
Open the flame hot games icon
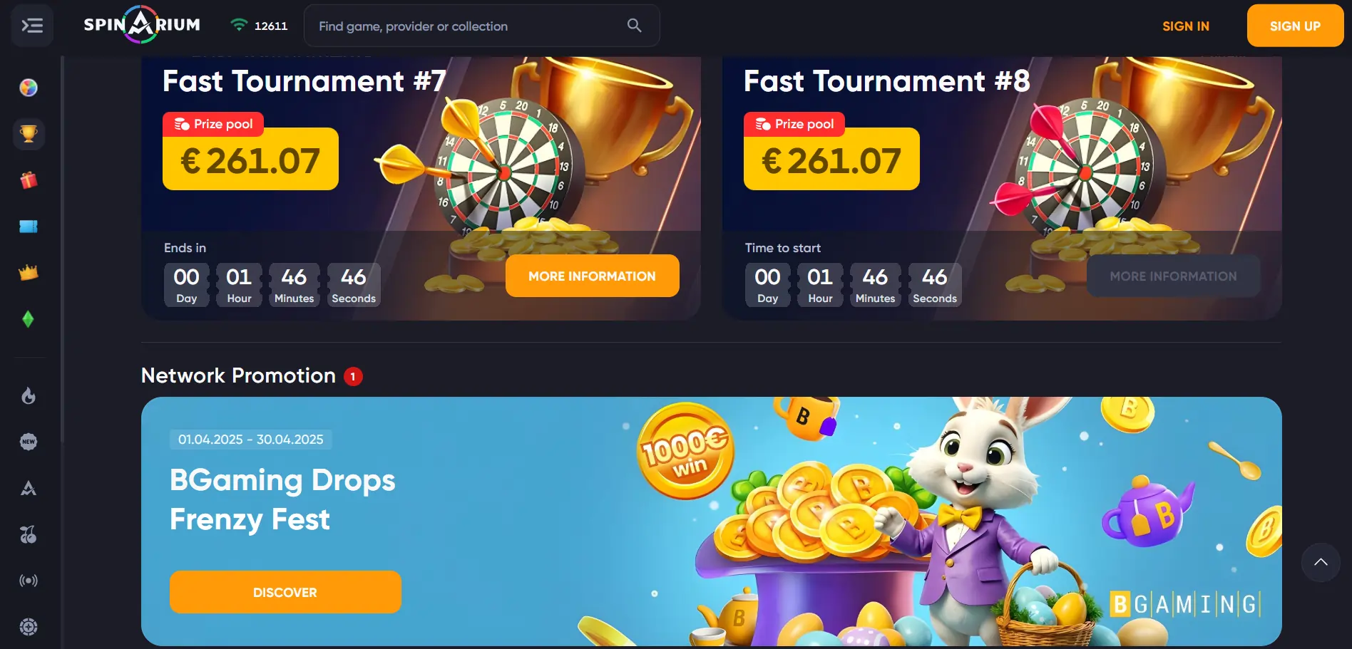pos(29,395)
